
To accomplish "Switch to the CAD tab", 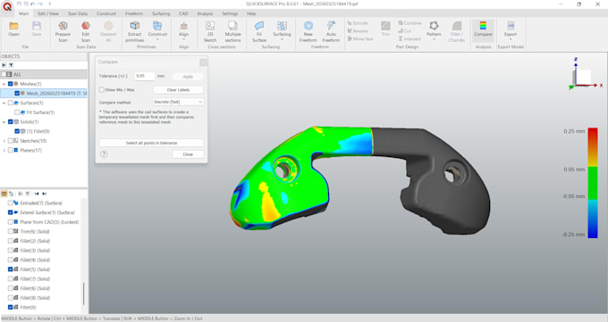I will 183,13.
